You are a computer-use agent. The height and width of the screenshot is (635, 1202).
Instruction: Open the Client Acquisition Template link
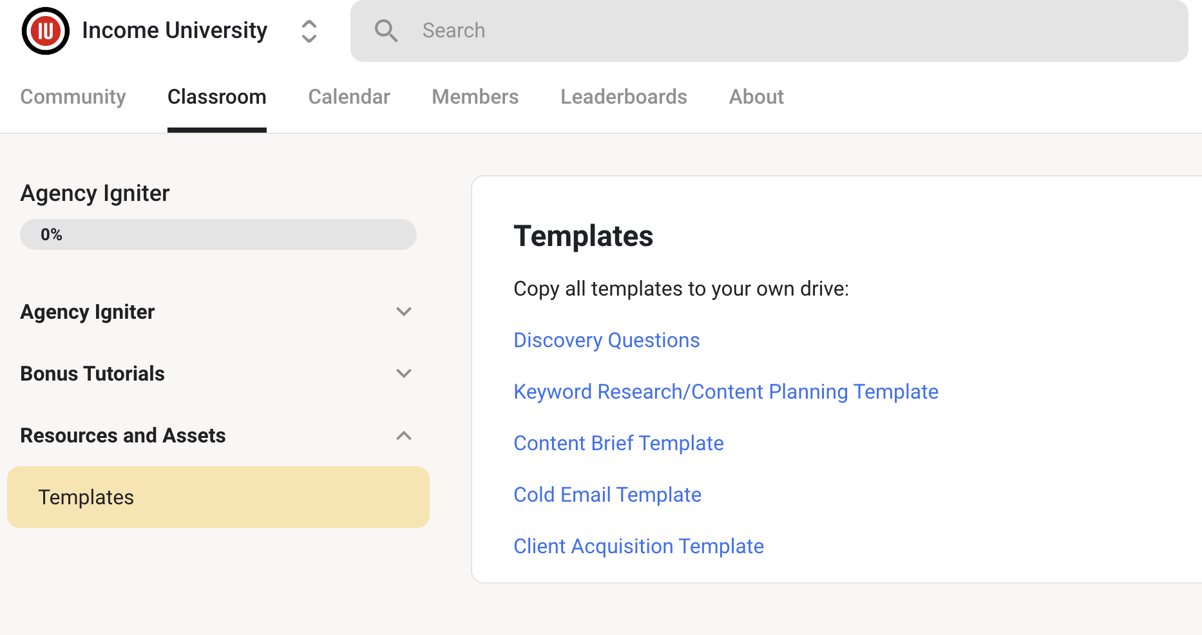point(639,546)
